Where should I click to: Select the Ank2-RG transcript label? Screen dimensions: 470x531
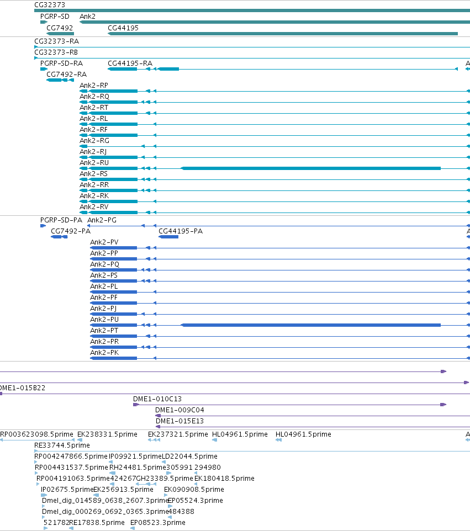pyautogui.click(x=94, y=141)
